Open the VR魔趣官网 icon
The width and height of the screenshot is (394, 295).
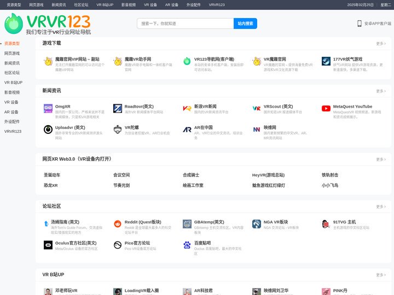point(257,61)
